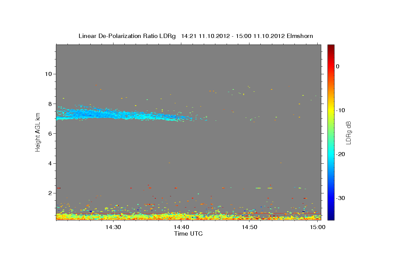This screenshot has width=397, height=264.
Task: Click the height tick label '2'
Action: click(x=50, y=193)
